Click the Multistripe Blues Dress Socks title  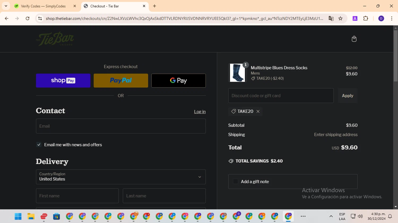279,68
